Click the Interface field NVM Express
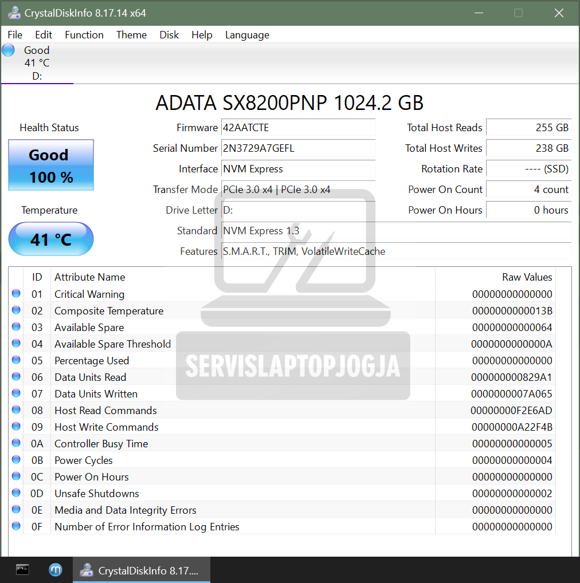Viewport: 580px width, 583px height. tap(299, 169)
